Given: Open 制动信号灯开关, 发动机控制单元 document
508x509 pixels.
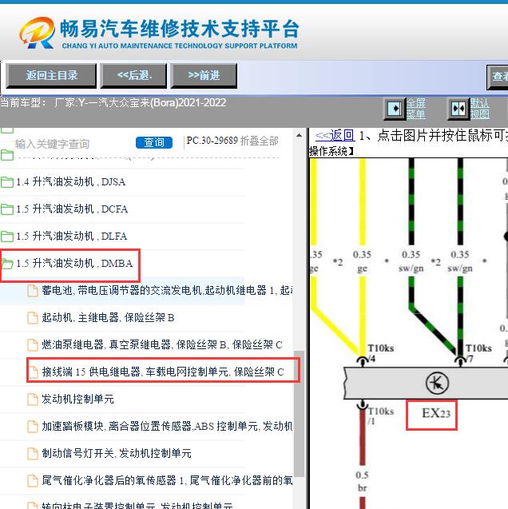Looking at the screenshot, I should tap(117, 453).
